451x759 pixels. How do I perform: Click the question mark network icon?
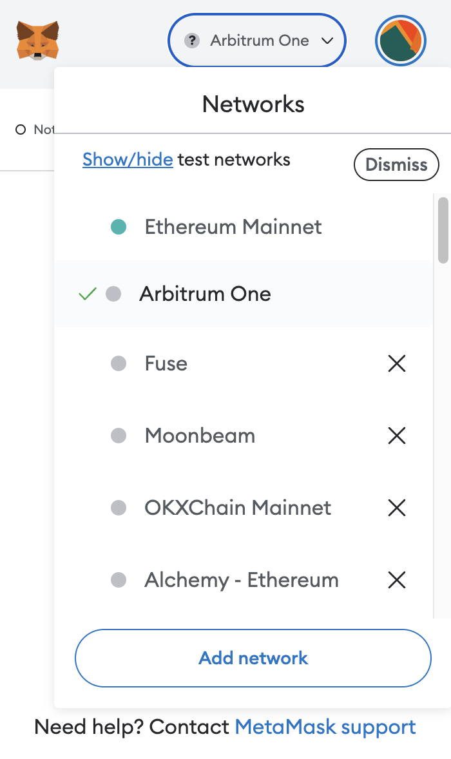point(191,41)
